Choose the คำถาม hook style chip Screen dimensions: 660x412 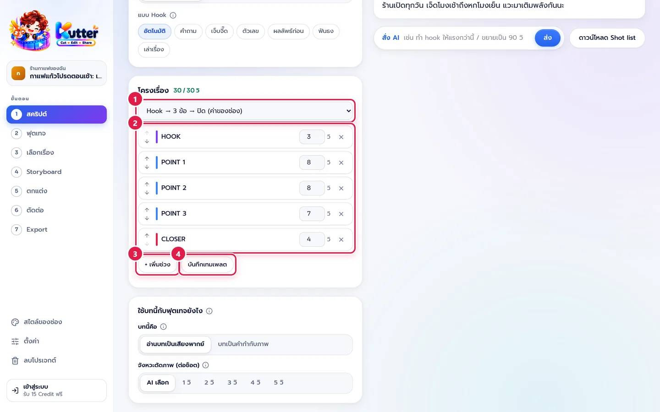188,31
